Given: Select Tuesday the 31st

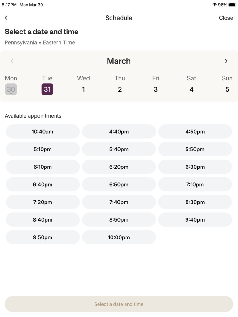Looking at the screenshot, I should click(x=47, y=89).
